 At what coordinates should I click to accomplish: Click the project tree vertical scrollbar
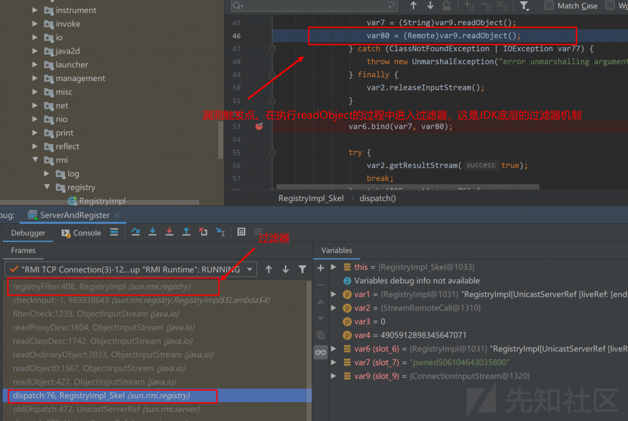click(220, 139)
